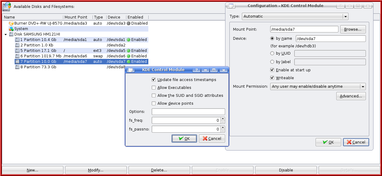Select the Burner DVD+-RW UJ-857G row name
Image resolution: width=382 pixels, height=176 pixels.
[x=38, y=23]
